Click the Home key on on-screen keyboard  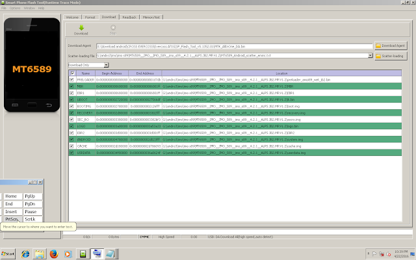point(13,196)
